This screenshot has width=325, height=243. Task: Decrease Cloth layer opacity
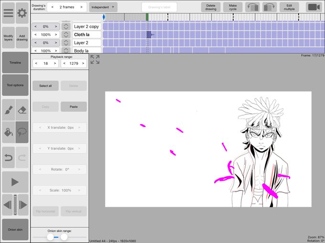[36, 34]
